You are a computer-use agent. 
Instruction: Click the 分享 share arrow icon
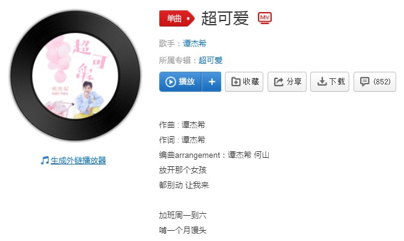point(278,82)
